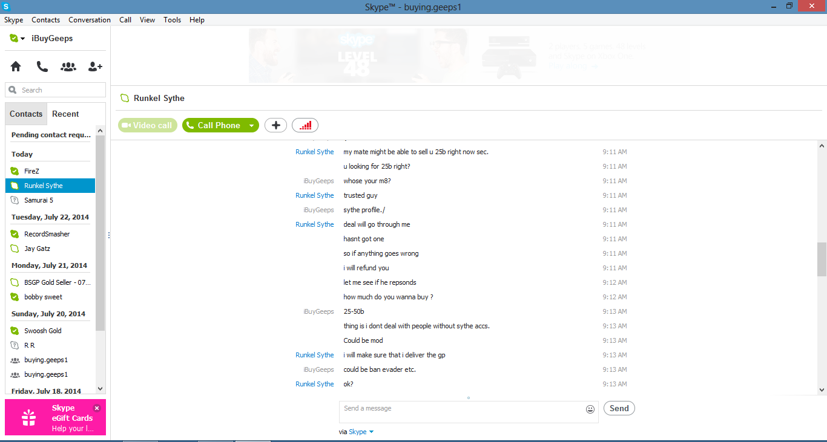Click Samurai 5 contact status icon
827x442 pixels.
15,200
